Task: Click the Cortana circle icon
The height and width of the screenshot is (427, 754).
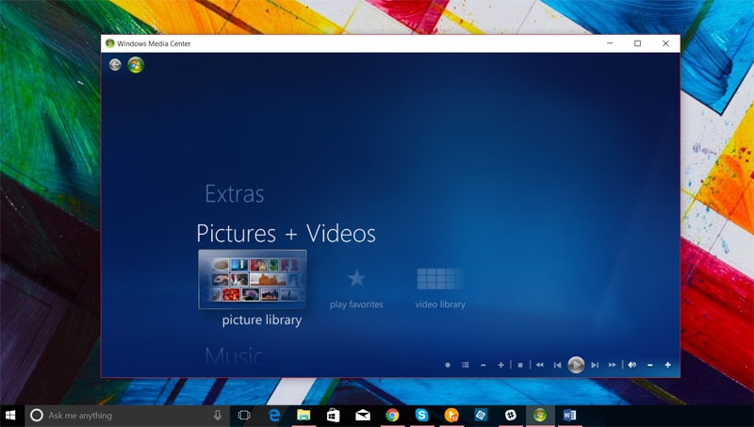Action: pos(37,415)
